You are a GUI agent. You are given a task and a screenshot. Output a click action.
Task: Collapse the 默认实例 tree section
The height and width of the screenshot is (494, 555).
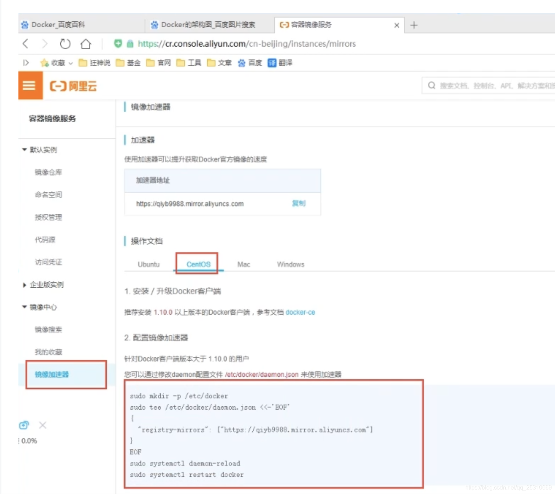point(24,150)
